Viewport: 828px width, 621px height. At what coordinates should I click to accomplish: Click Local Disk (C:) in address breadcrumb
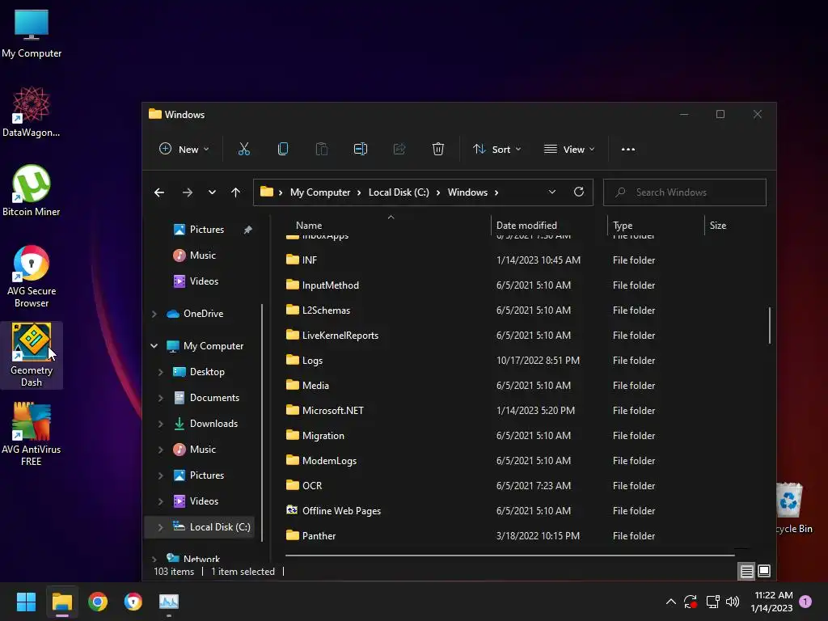click(399, 192)
